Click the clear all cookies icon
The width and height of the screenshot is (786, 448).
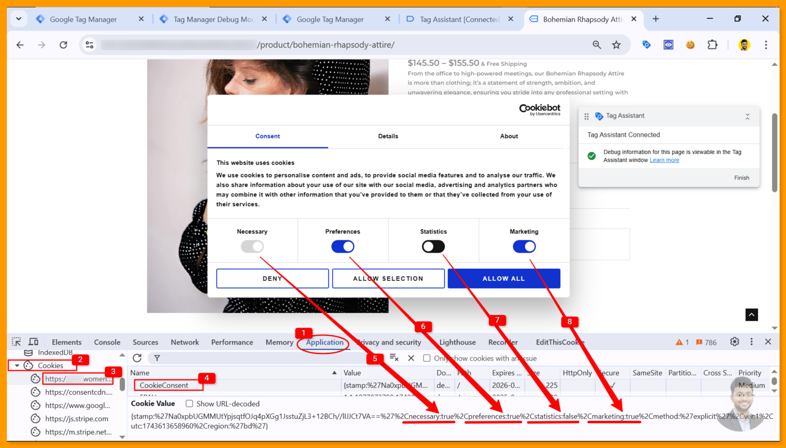pyautogui.click(x=394, y=358)
